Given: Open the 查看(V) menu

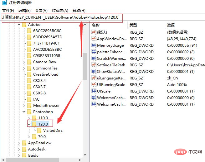Looking at the screenshot, I should click(x=41, y=10).
